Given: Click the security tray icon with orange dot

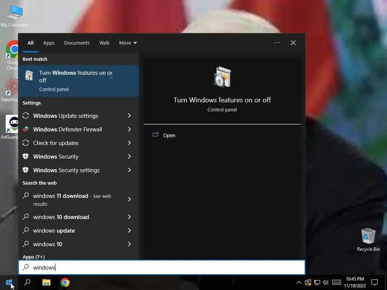Looking at the screenshot, I should tap(308, 282).
